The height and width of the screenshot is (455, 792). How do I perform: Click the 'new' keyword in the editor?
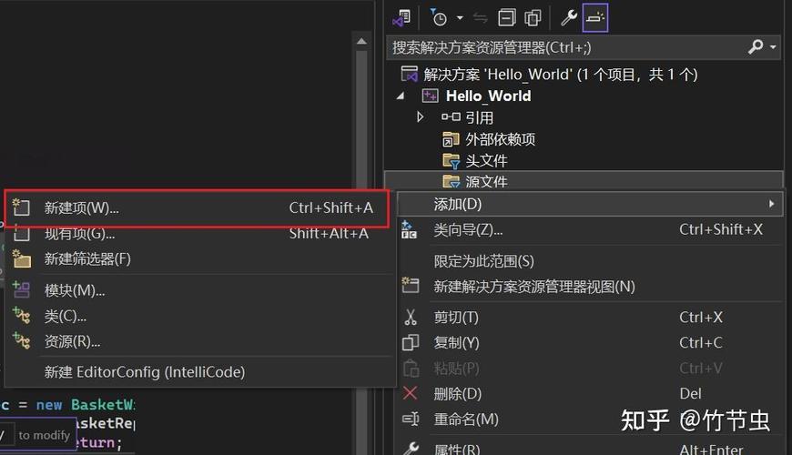(x=49, y=405)
